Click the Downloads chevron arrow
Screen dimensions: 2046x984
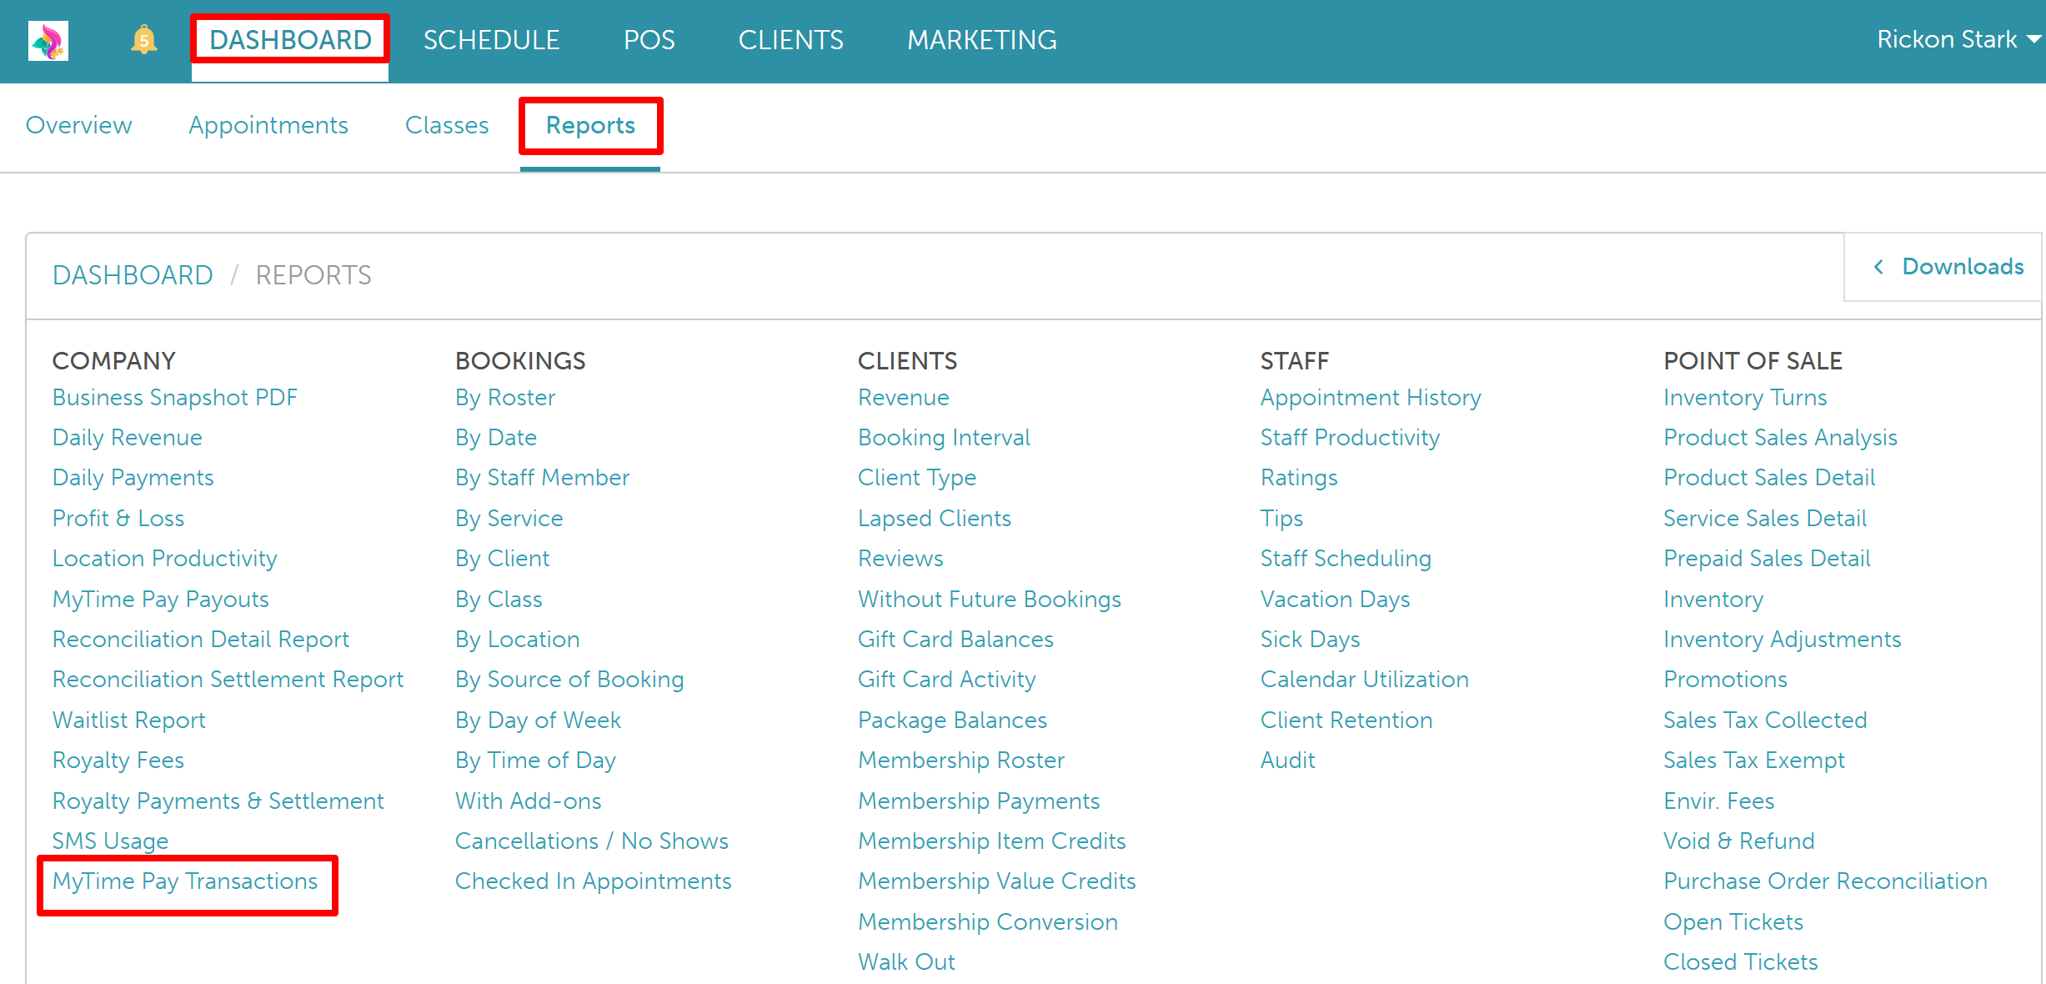click(x=1878, y=267)
